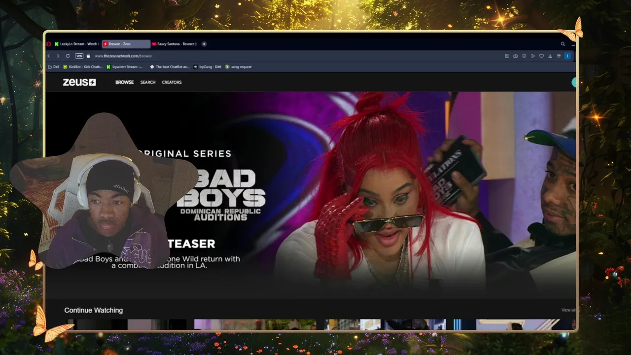Click the Zeus logo
Screen dimensions: 631x355
[x=79, y=82]
